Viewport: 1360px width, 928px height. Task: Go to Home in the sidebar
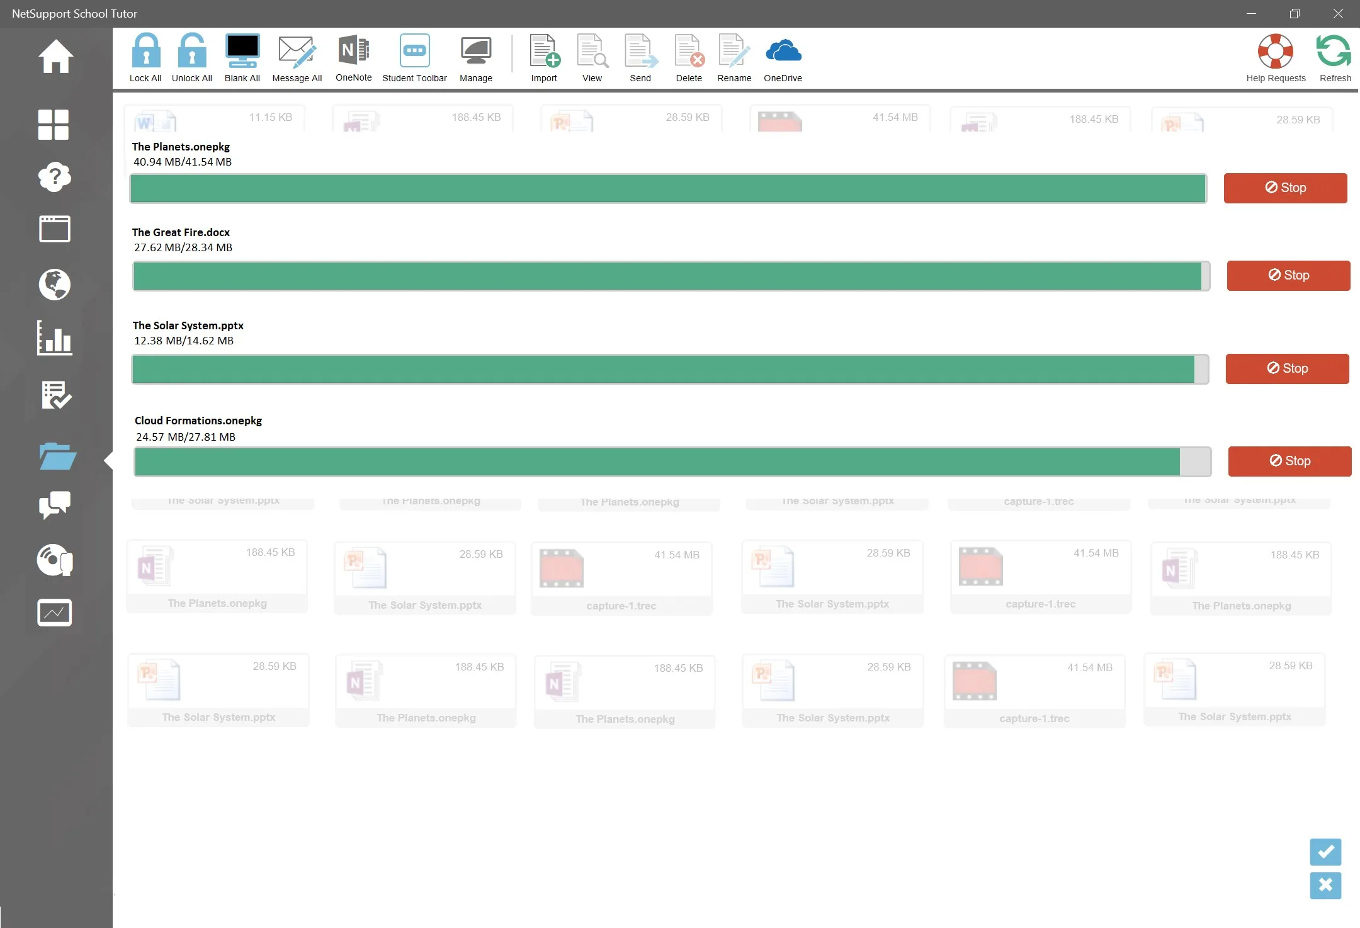55,57
